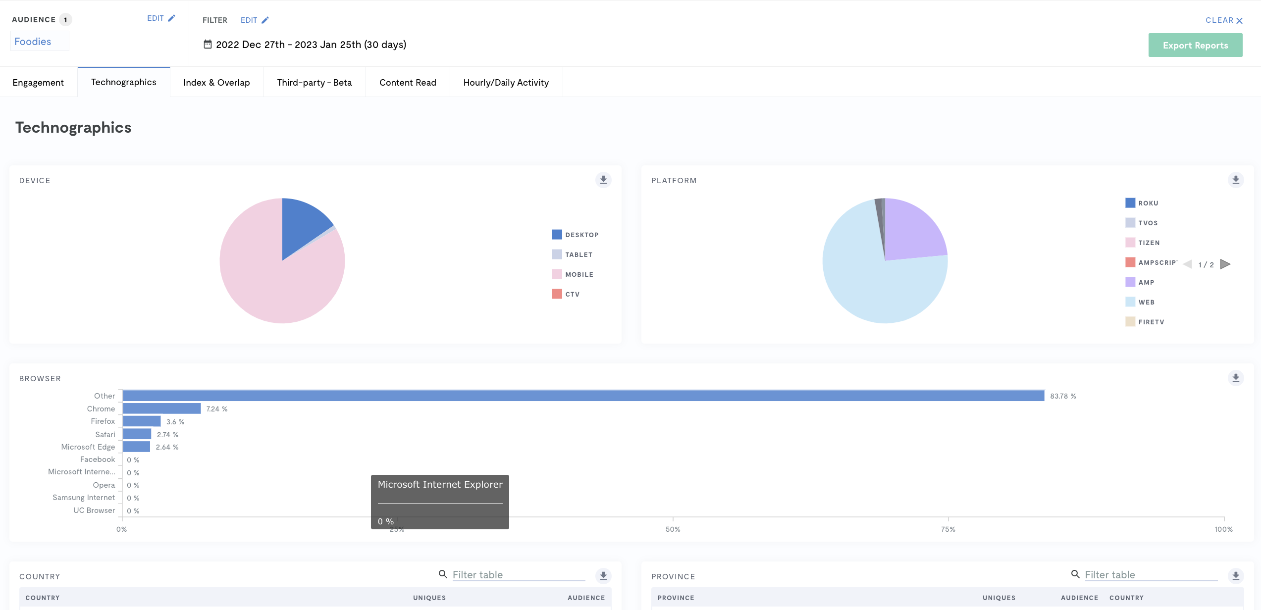Image resolution: width=1261 pixels, height=610 pixels.
Task: Click the Country column header
Action: tap(43, 598)
